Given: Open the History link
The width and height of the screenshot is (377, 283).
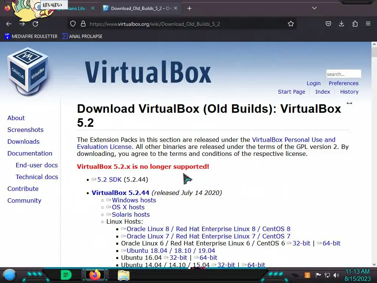Looking at the screenshot, I should 349,92.
